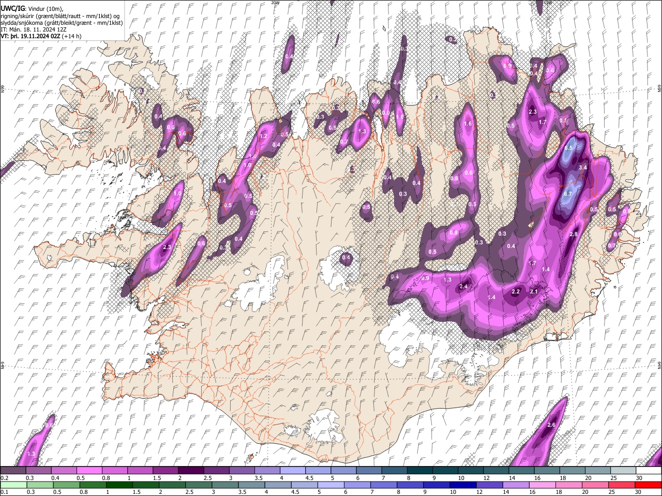The image size is (662, 496).
Task: Click dark purple snow swatch between 2 and 2.5
Action: click(191, 471)
